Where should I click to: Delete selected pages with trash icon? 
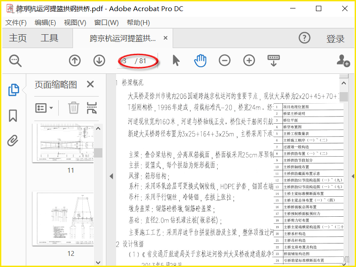(x=73, y=108)
